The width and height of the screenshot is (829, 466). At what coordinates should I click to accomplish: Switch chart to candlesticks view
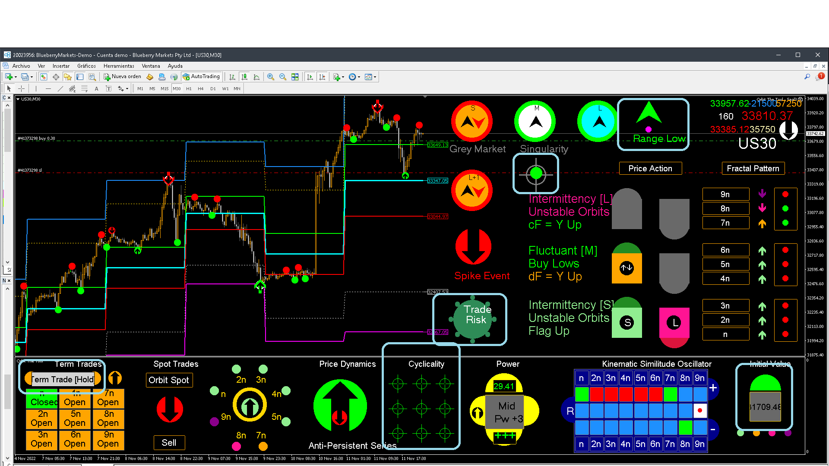coord(244,77)
